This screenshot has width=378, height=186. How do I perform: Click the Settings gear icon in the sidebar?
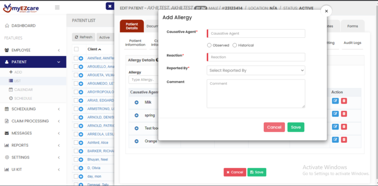[x=7, y=158]
